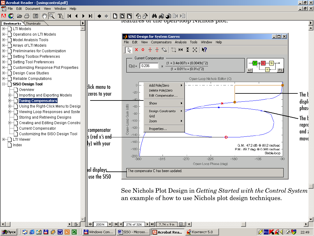Click status bar Last Page button
The width and height of the screenshot is (314, 236).
[152, 224]
